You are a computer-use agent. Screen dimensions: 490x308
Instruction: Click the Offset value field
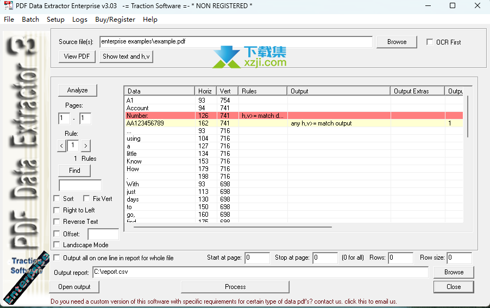click(x=103, y=234)
